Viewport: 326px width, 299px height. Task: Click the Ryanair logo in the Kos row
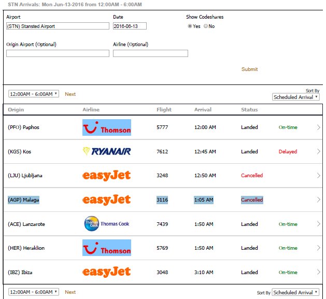coord(107,151)
